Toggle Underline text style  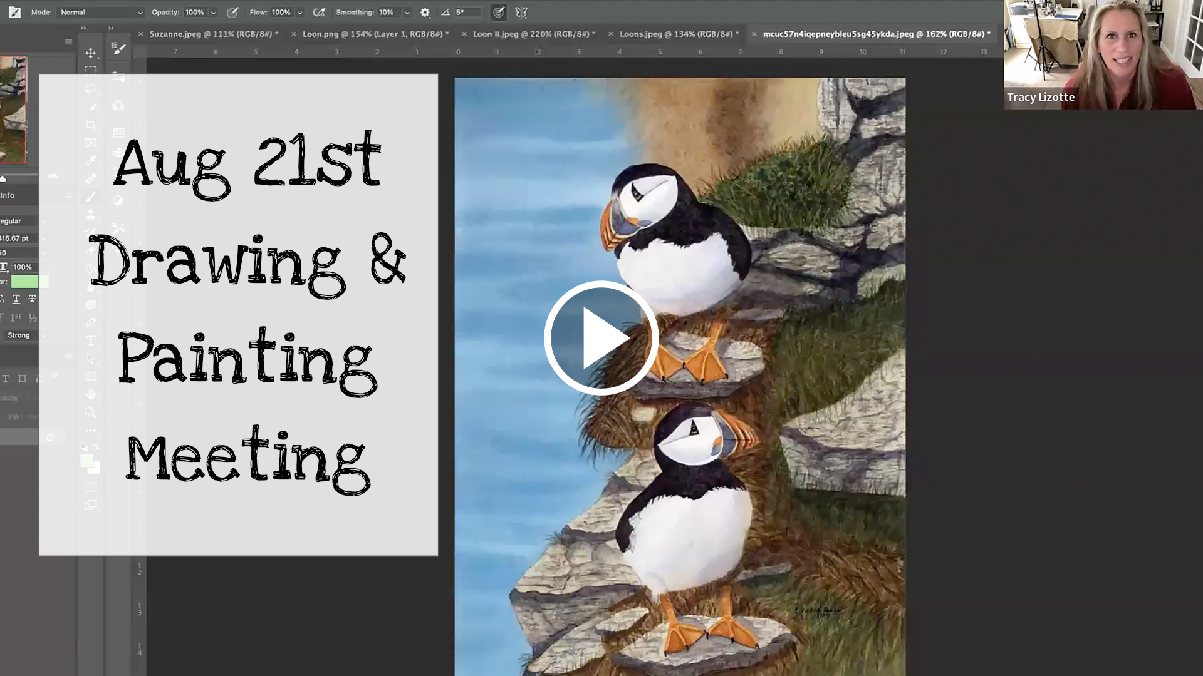(x=16, y=299)
